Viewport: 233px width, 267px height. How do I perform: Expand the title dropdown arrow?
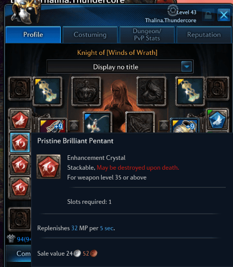[x=187, y=67]
